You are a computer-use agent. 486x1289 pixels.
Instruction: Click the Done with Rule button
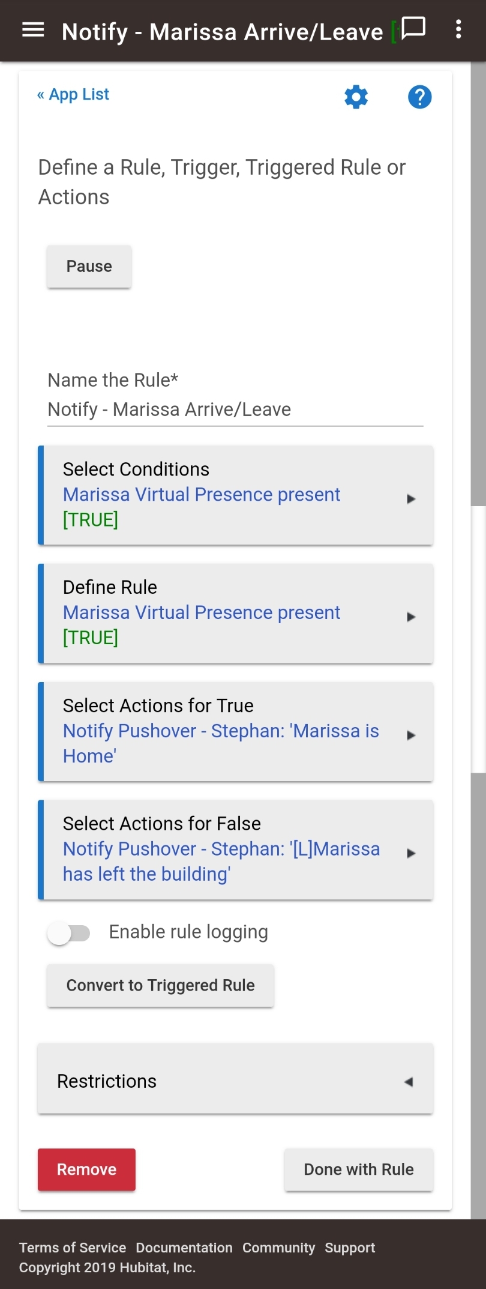tap(359, 1170)
